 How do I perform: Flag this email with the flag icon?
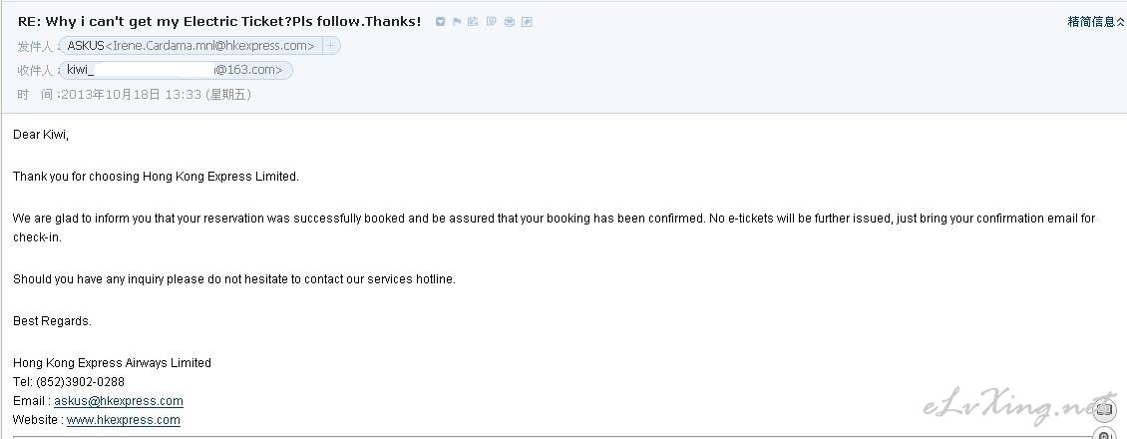point(457,22)
